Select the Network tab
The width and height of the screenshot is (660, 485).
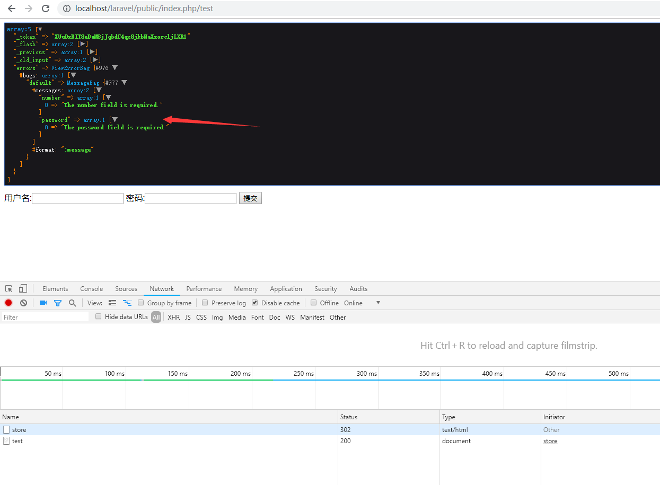click(162, 289)
